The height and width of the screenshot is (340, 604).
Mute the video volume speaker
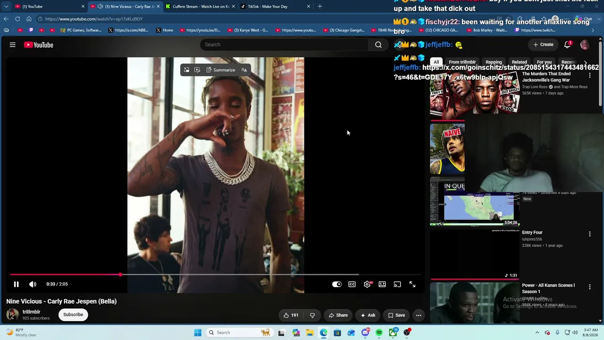[x=33, y=284]
